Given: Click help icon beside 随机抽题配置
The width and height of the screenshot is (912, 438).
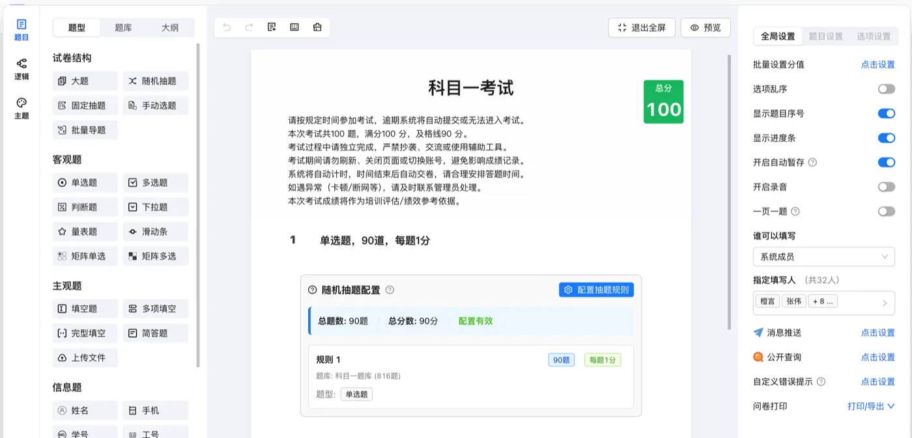Looking at the screenshot, I should (x=390, y=290).
